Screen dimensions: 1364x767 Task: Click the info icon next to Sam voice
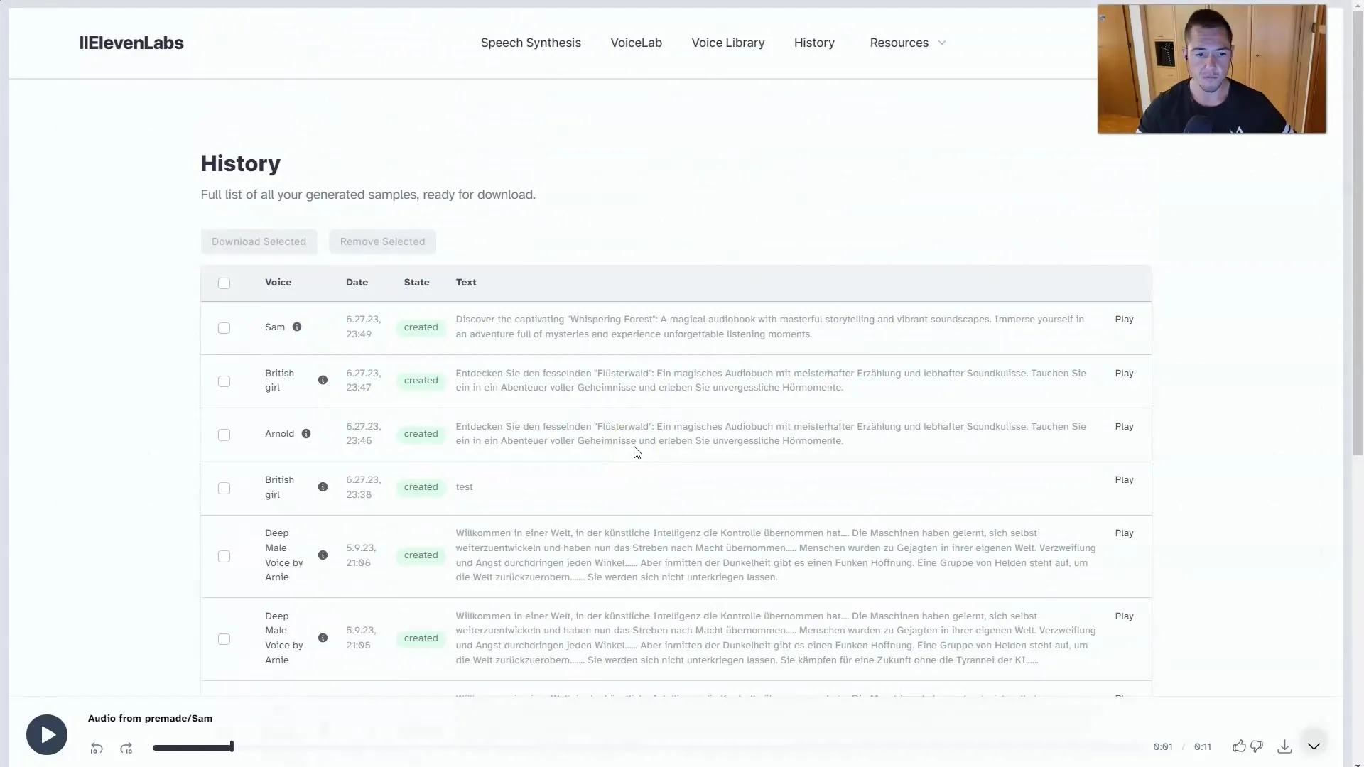pyautogui.click(x=297, y=326)
